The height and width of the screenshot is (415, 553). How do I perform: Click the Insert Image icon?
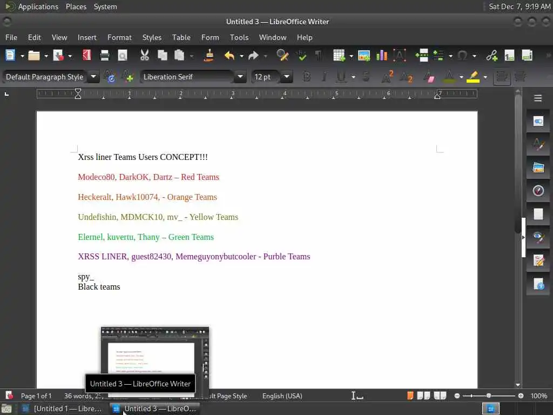364,56
